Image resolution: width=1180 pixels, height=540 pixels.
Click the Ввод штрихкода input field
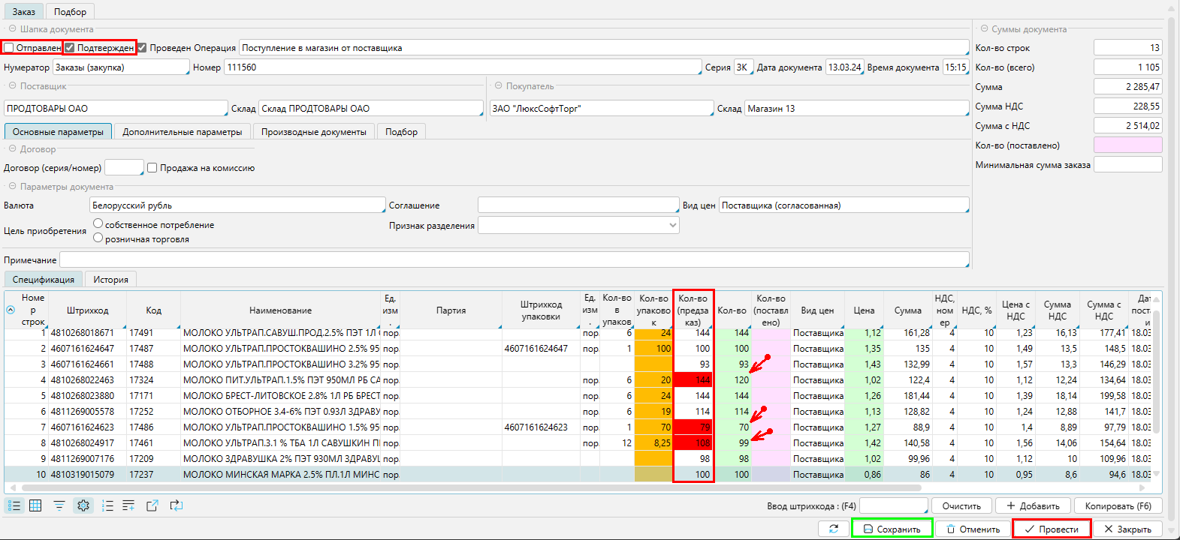(893, 506)
